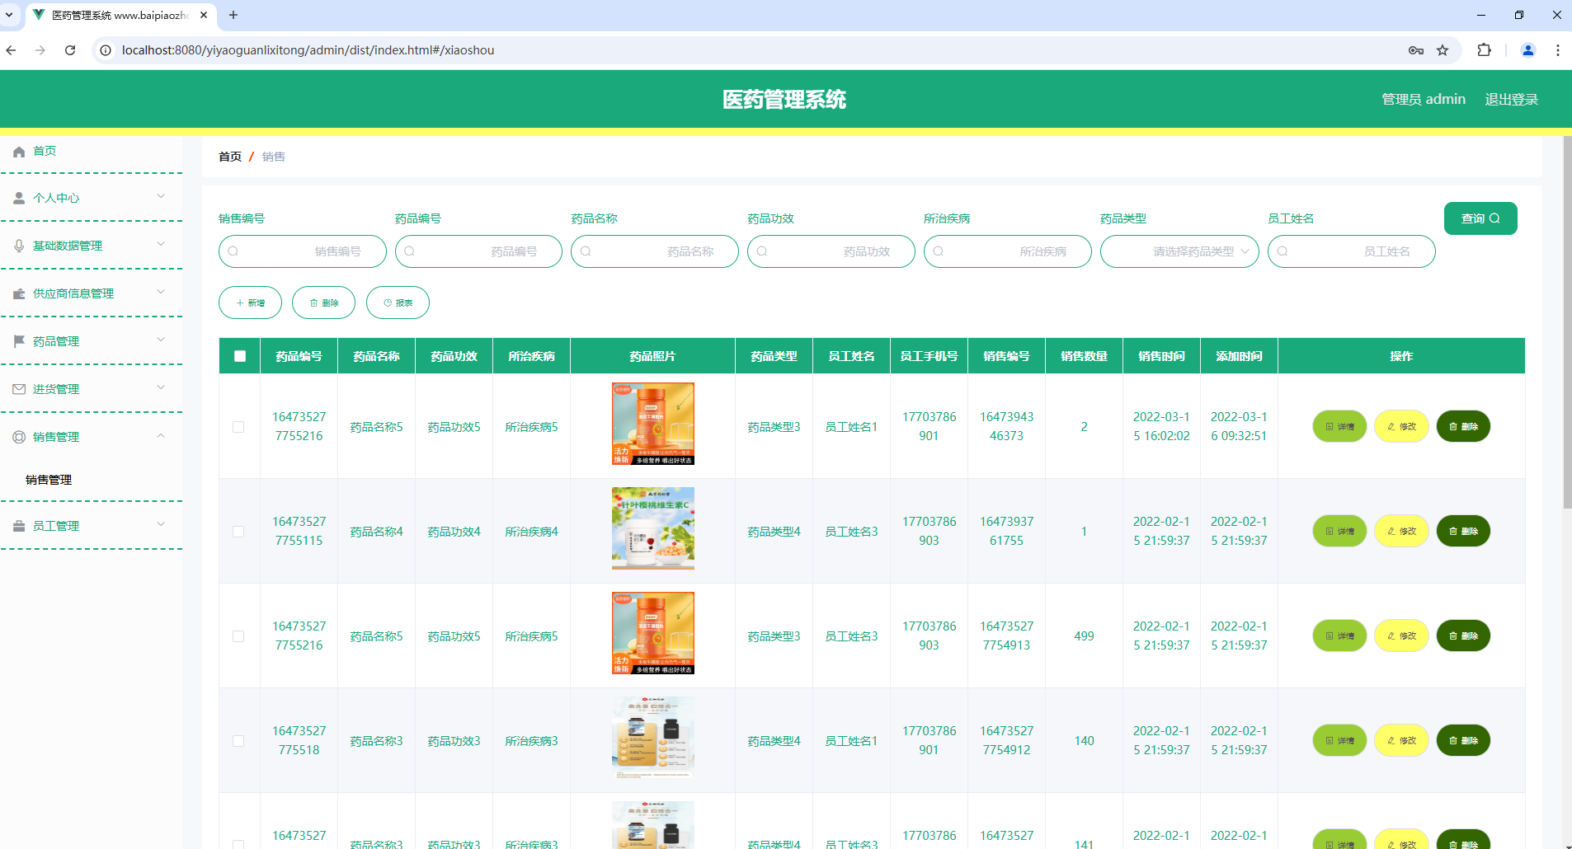Screen dimensions: 1572x849
Task: Click the 退出登录 logout link
Action: (x=1512, y=99)
